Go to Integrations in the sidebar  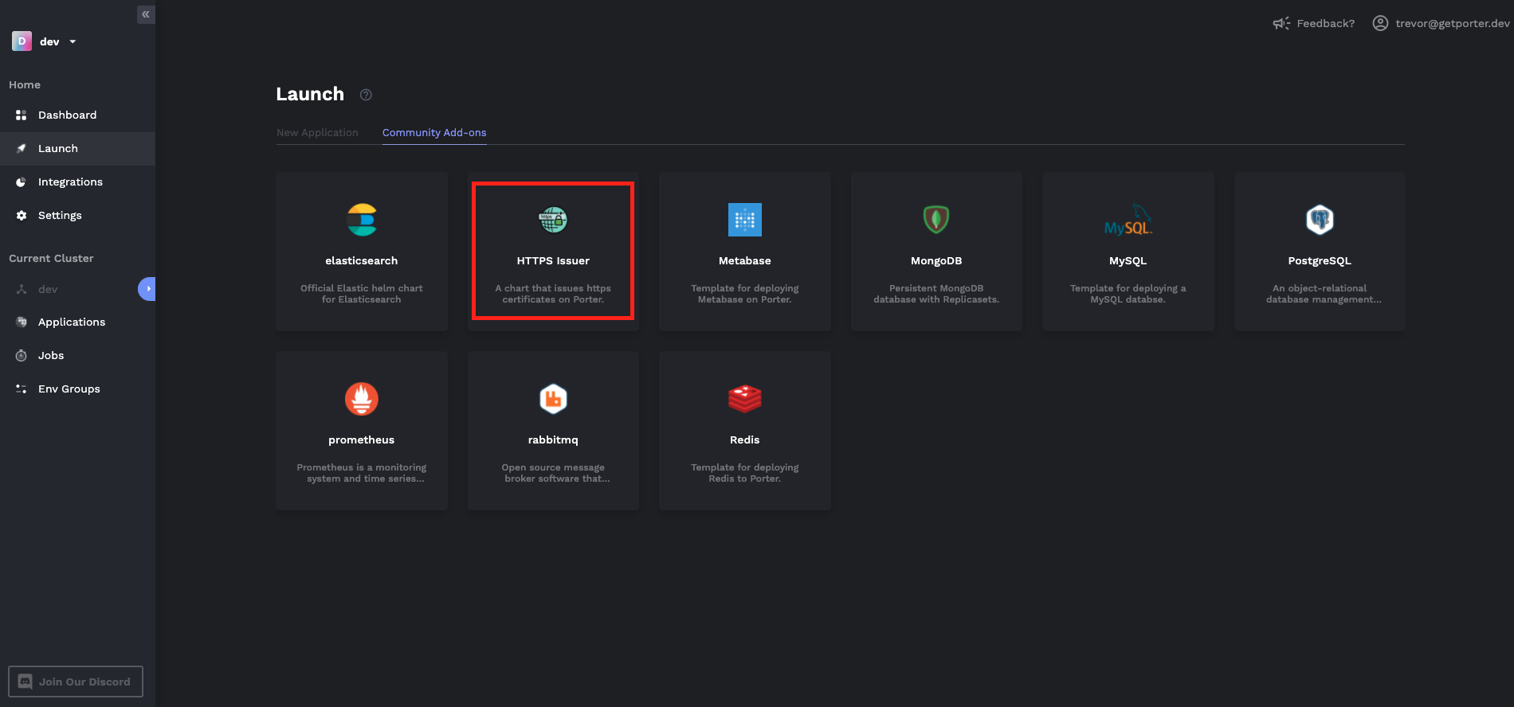tap(77, 182)
